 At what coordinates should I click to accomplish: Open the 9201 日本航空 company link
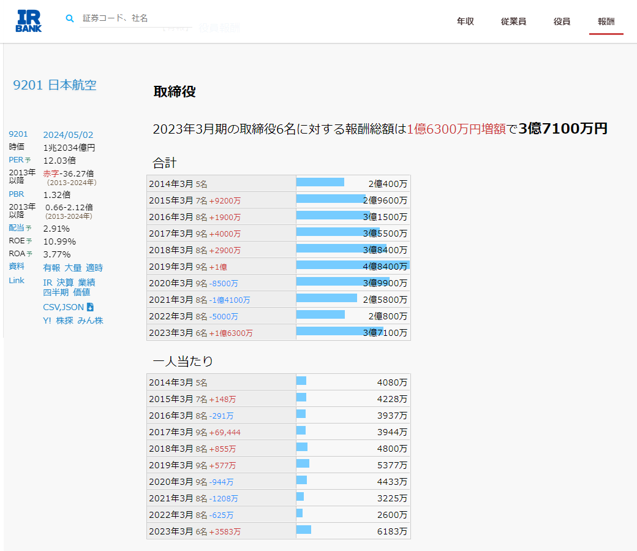[55, 85]
